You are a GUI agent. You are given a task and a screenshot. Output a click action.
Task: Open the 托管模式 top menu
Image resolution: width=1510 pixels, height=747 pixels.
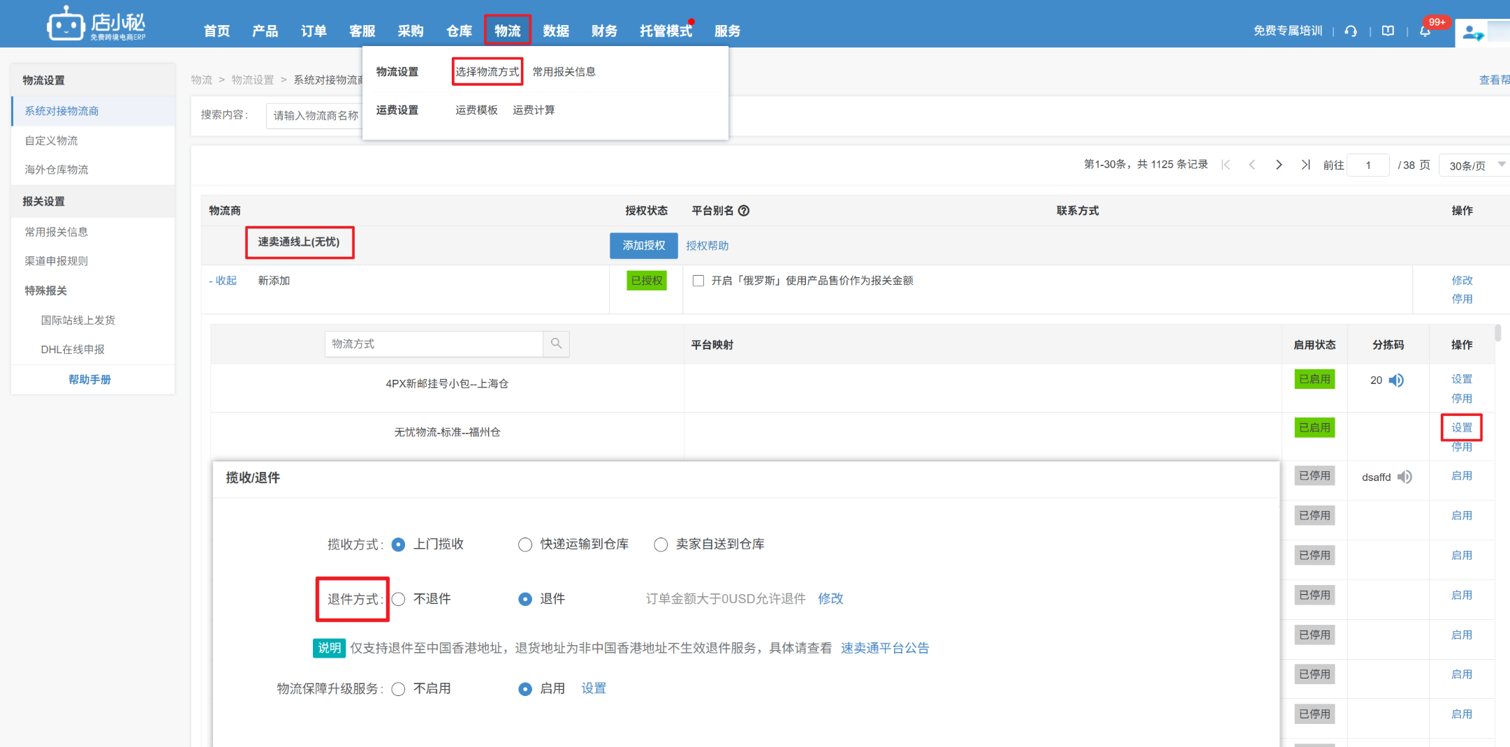[x=665, y=31]
